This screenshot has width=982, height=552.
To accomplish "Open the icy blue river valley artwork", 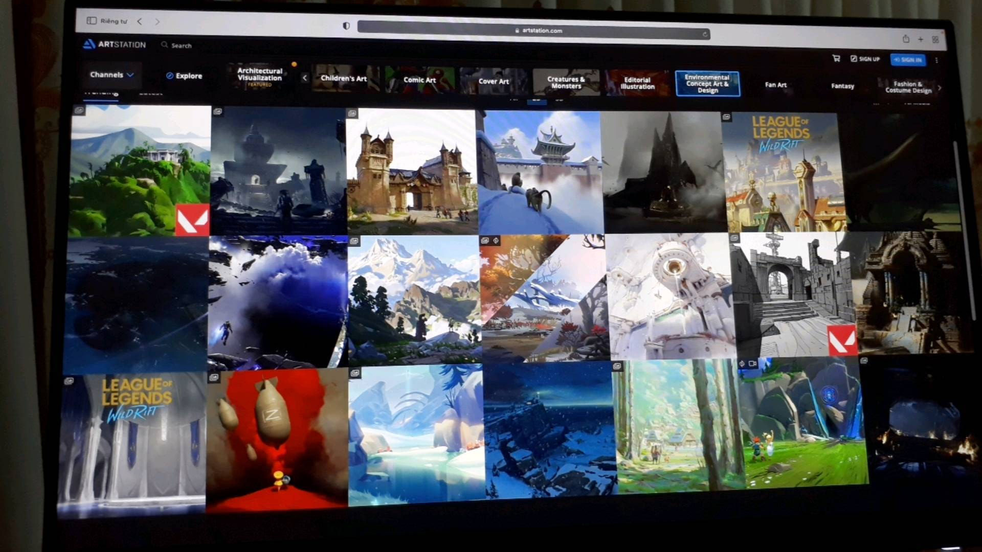I will click(416, 435).
